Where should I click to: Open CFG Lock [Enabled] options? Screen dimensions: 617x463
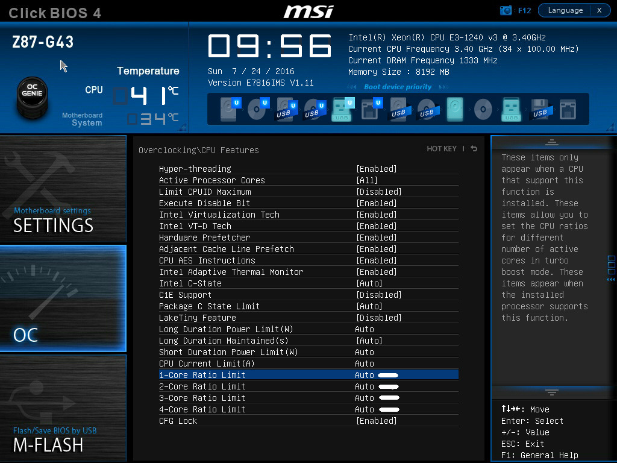click(x=376, y=421)
